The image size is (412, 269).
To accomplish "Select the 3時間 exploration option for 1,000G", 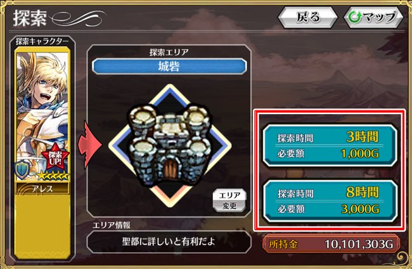I will [330, 145].
